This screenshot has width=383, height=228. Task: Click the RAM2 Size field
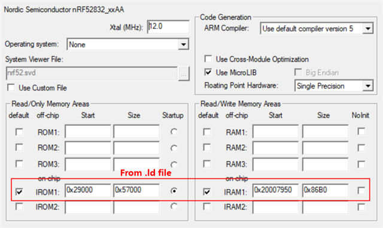[x=326, y=148]
